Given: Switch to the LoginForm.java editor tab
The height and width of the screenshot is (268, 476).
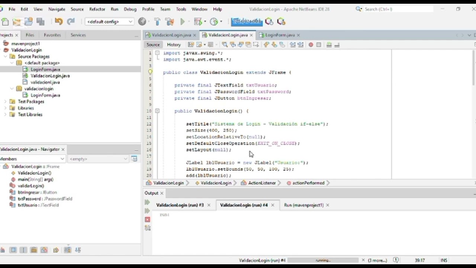Looking at the screenshot, I should point(280,35).
